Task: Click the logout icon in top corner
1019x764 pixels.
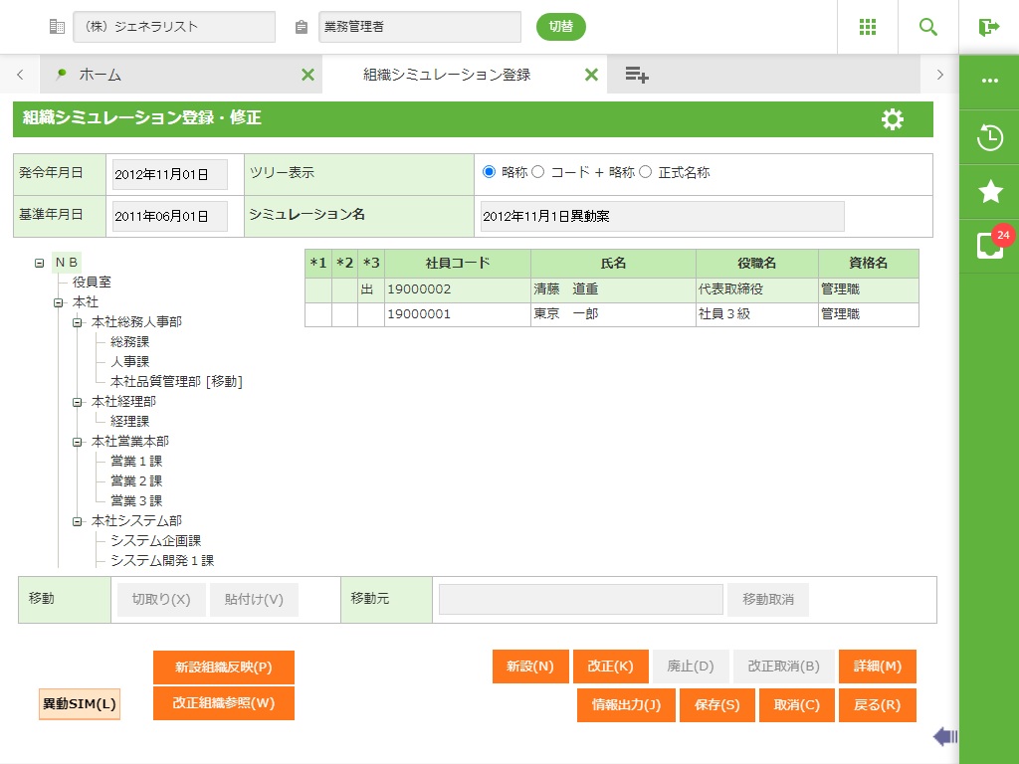Action: pyautogui.click(x=989, y=27)
